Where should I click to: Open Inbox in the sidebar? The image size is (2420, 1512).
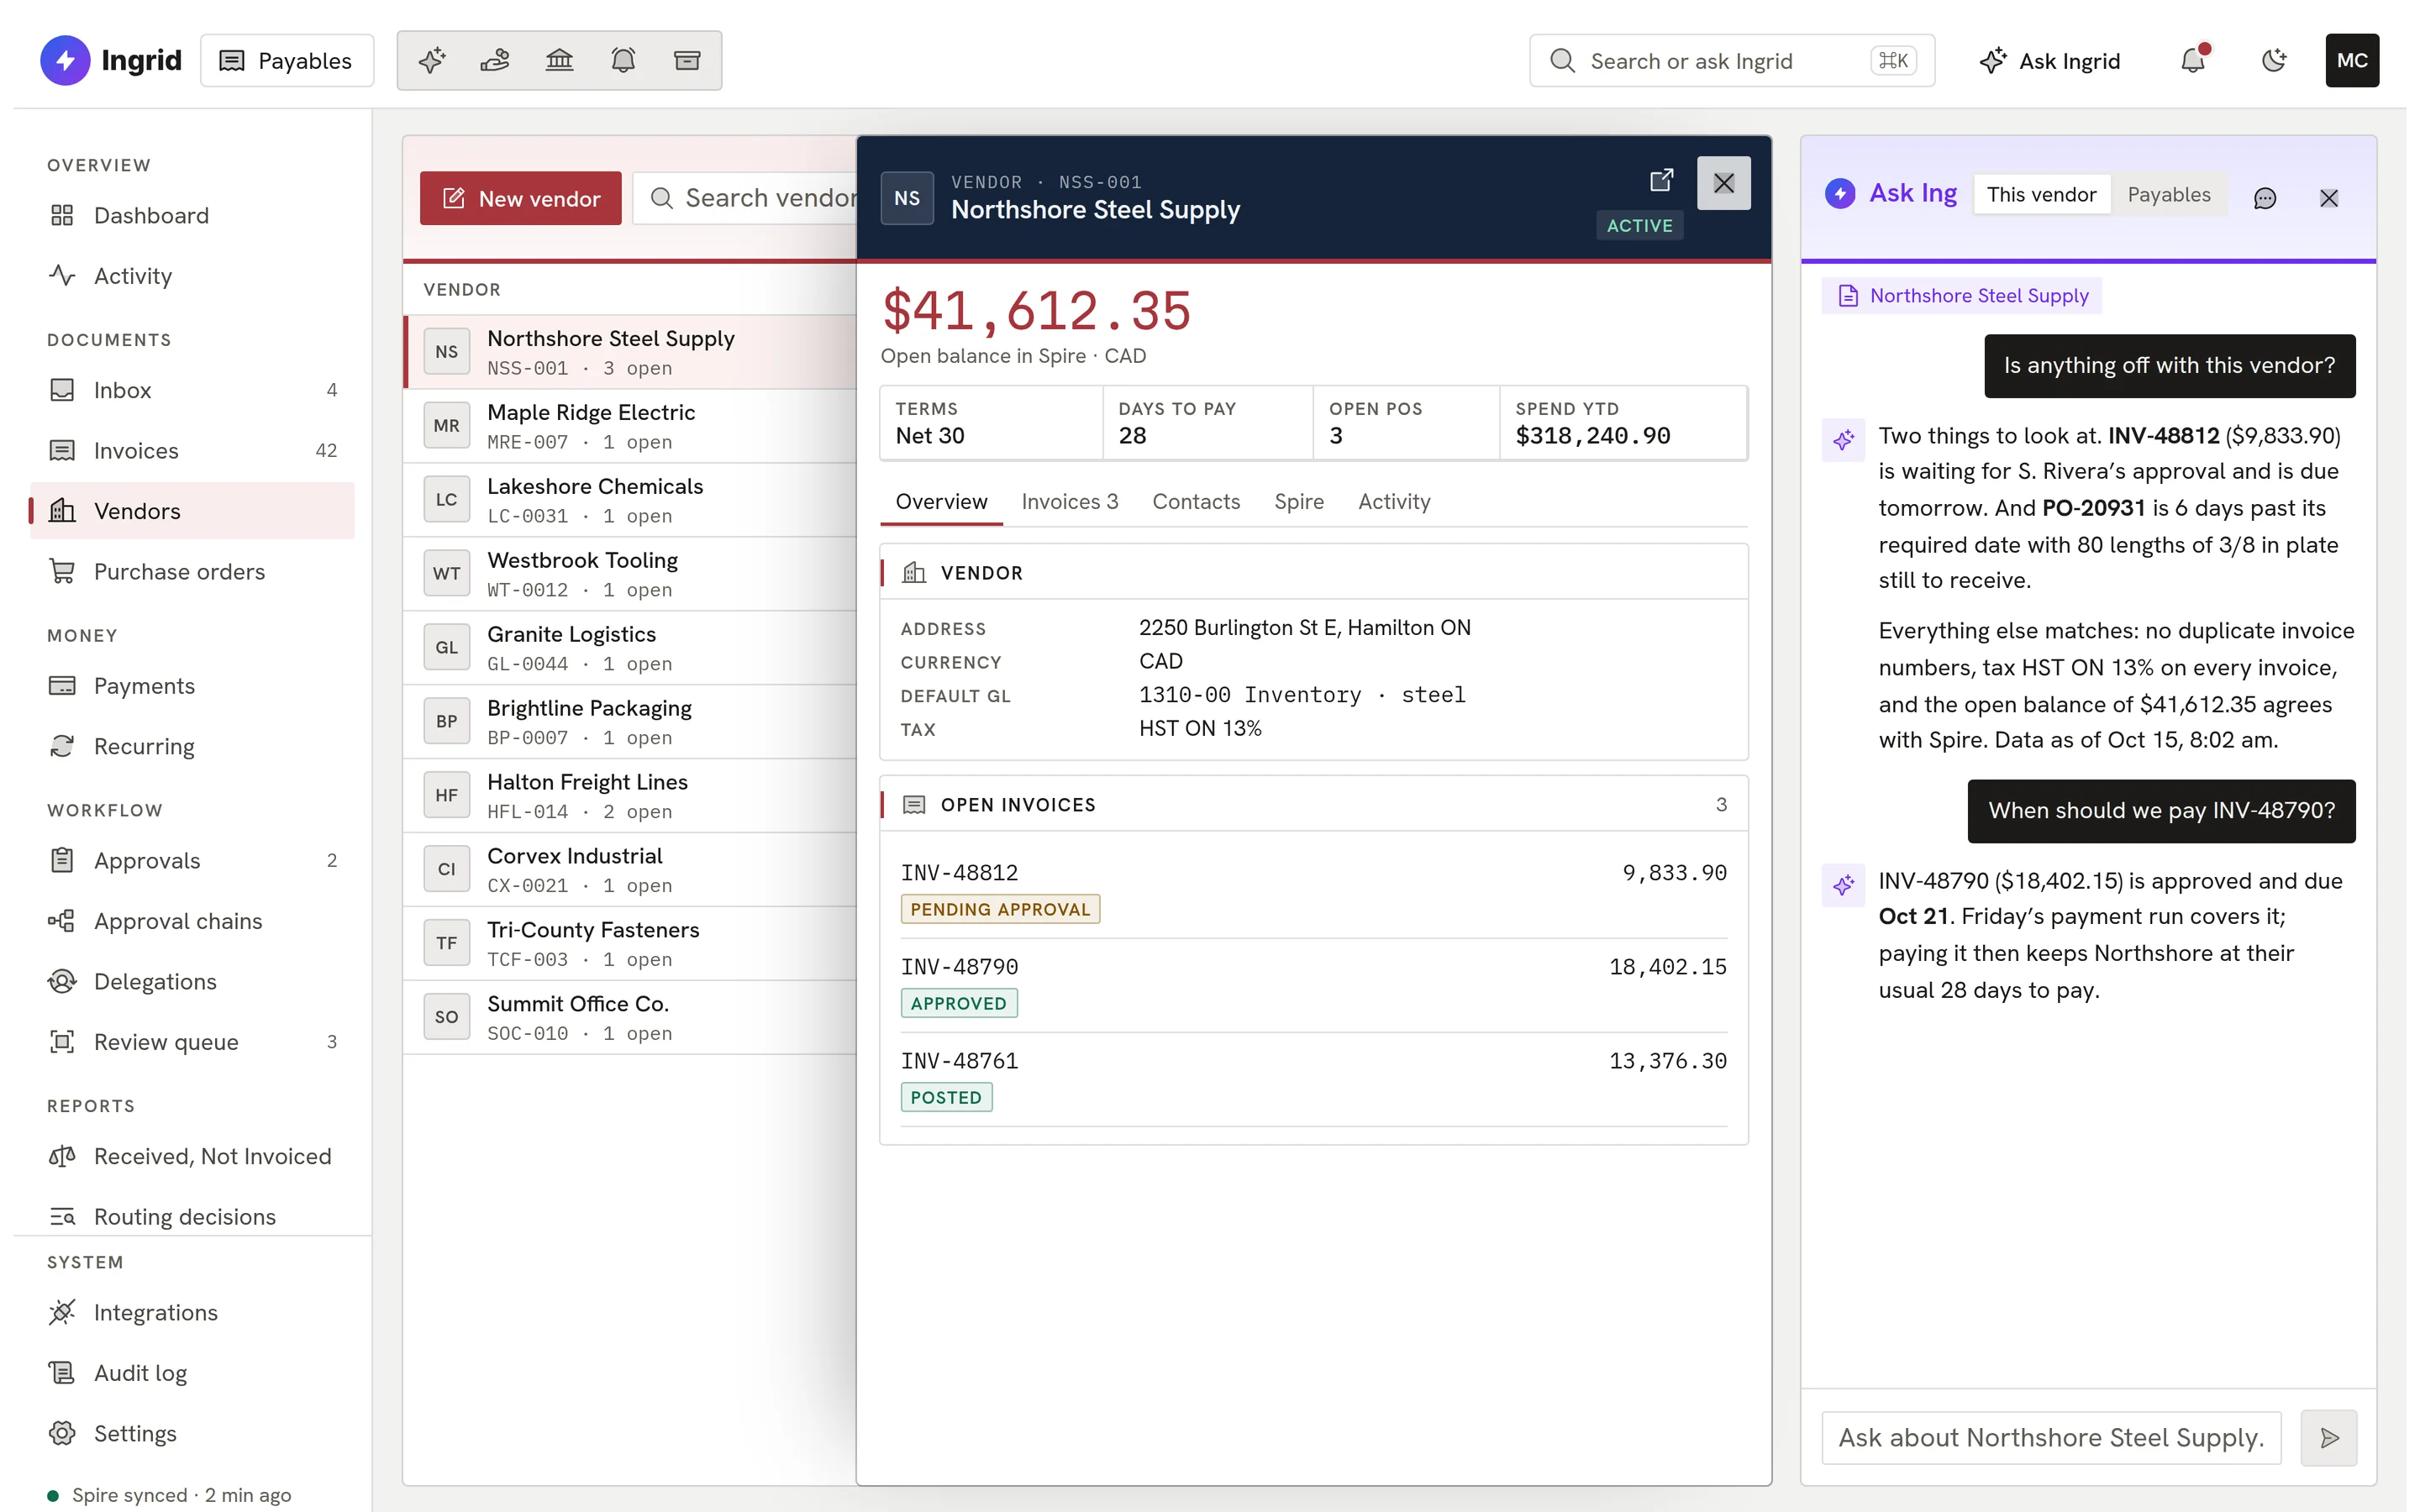pos(192,390)
